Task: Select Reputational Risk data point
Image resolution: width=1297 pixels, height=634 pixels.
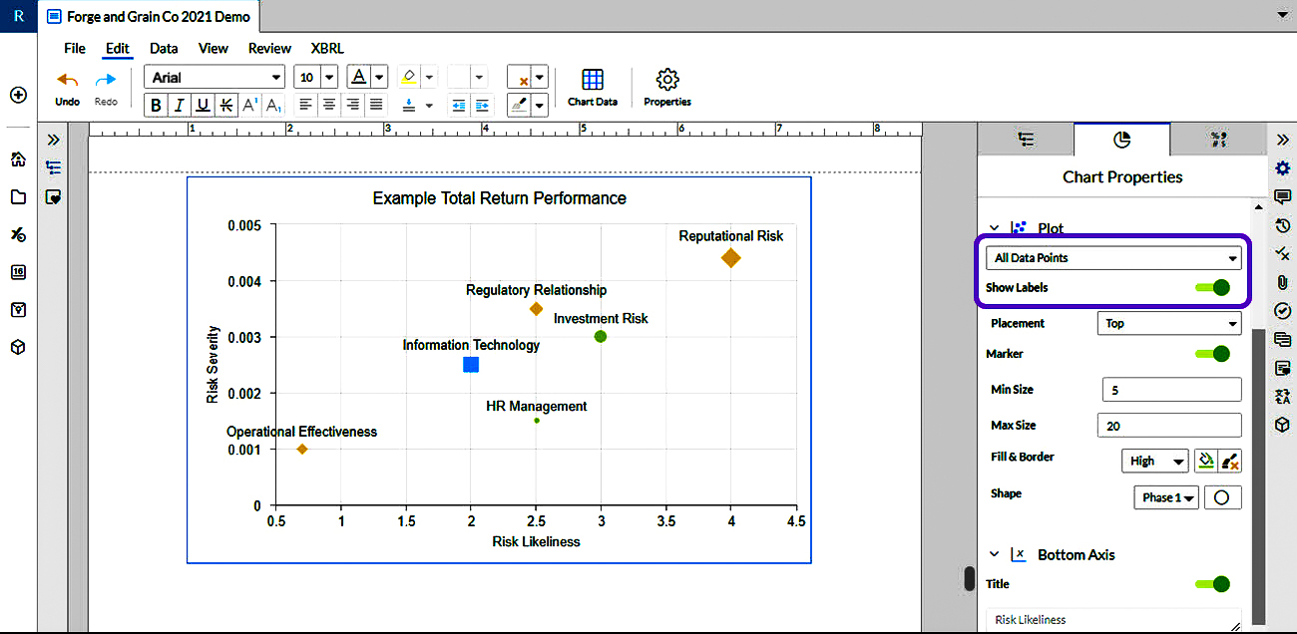Action: click(x=731, y=258)
